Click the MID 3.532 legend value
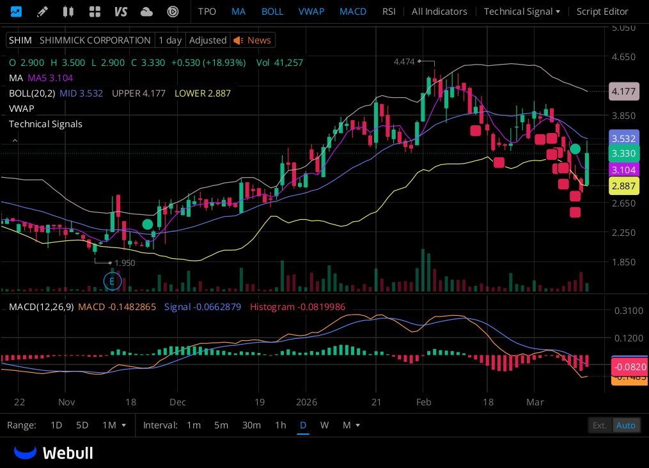 pos(81,93)
